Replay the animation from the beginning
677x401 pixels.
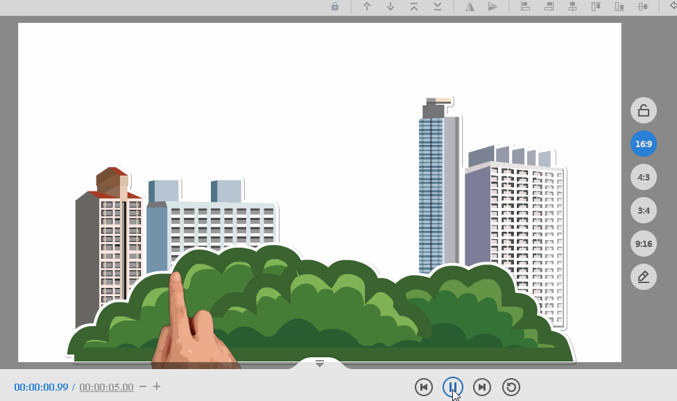coord(511,387)
